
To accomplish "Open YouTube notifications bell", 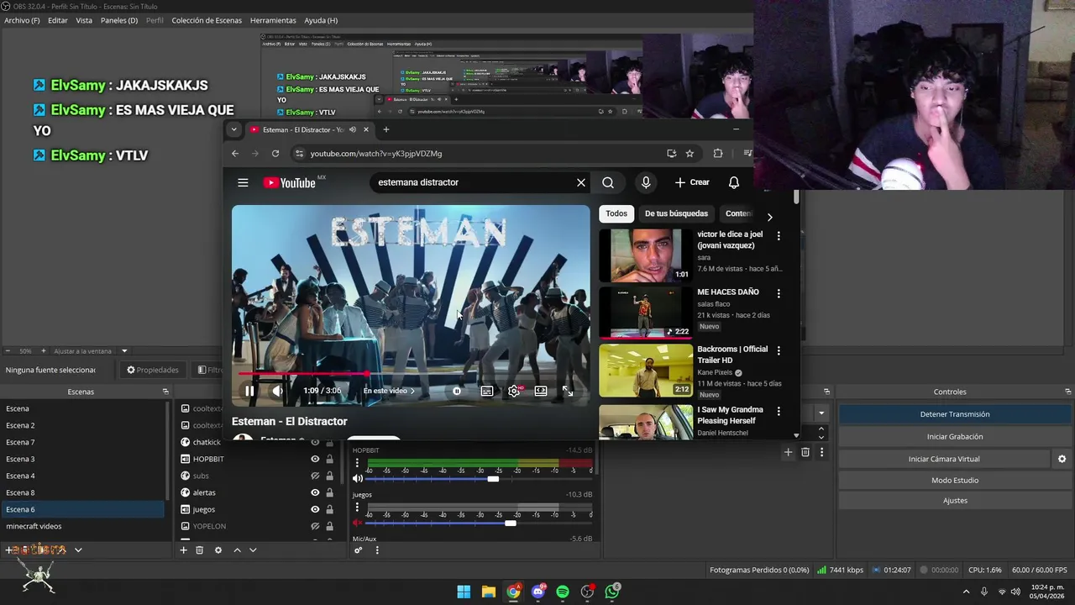I will [734, 182].
